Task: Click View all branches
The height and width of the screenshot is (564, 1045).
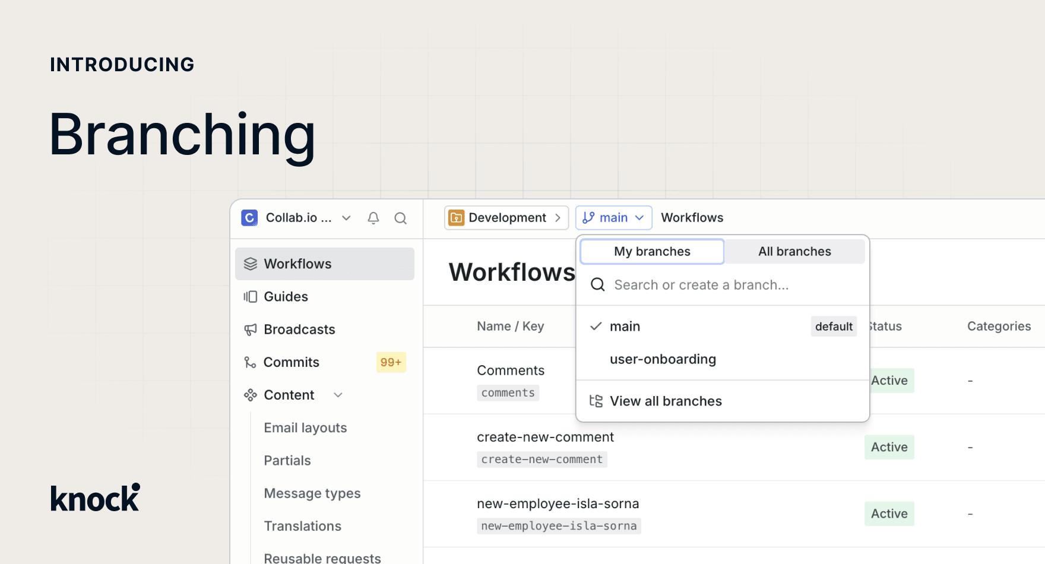Action: click(x=665, y=401)
